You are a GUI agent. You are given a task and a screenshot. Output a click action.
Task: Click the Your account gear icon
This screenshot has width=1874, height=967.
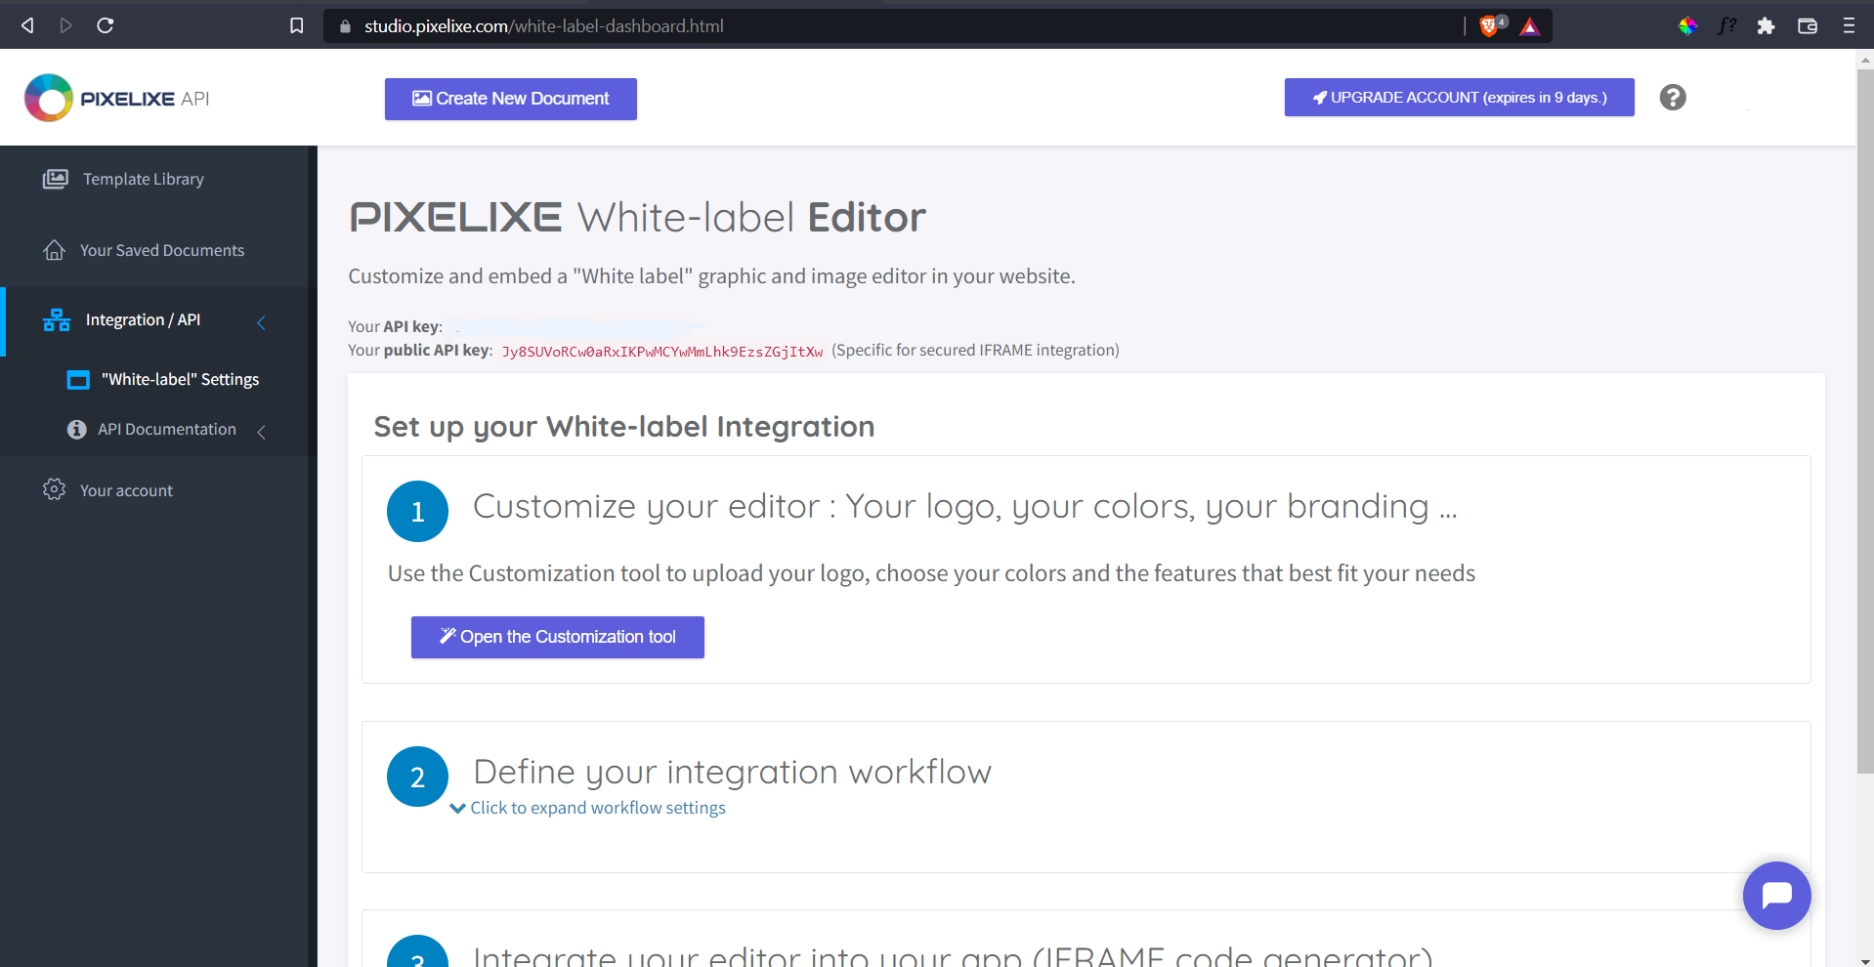(55, 489)
